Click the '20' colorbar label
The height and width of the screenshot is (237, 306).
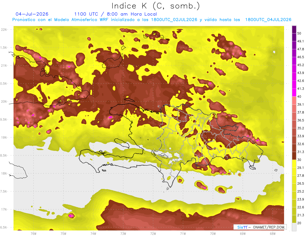[x=299, y=223]
